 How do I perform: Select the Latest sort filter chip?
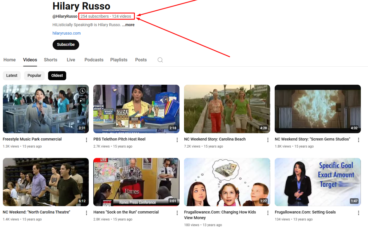12,76
